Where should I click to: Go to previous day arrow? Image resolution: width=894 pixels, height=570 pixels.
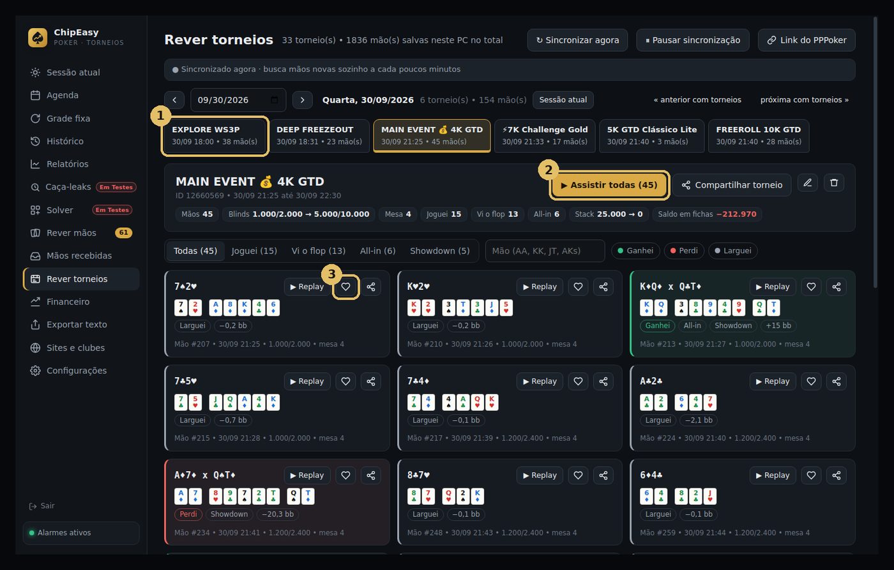[x=174, y=100]
